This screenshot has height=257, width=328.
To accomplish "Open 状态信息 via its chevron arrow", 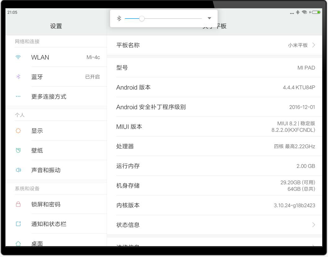I will click(313, 225).
